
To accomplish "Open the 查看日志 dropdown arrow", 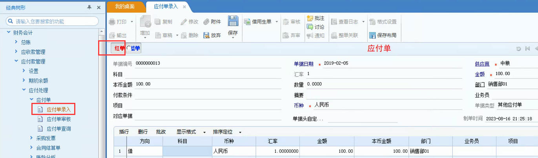I will [363, 22].
